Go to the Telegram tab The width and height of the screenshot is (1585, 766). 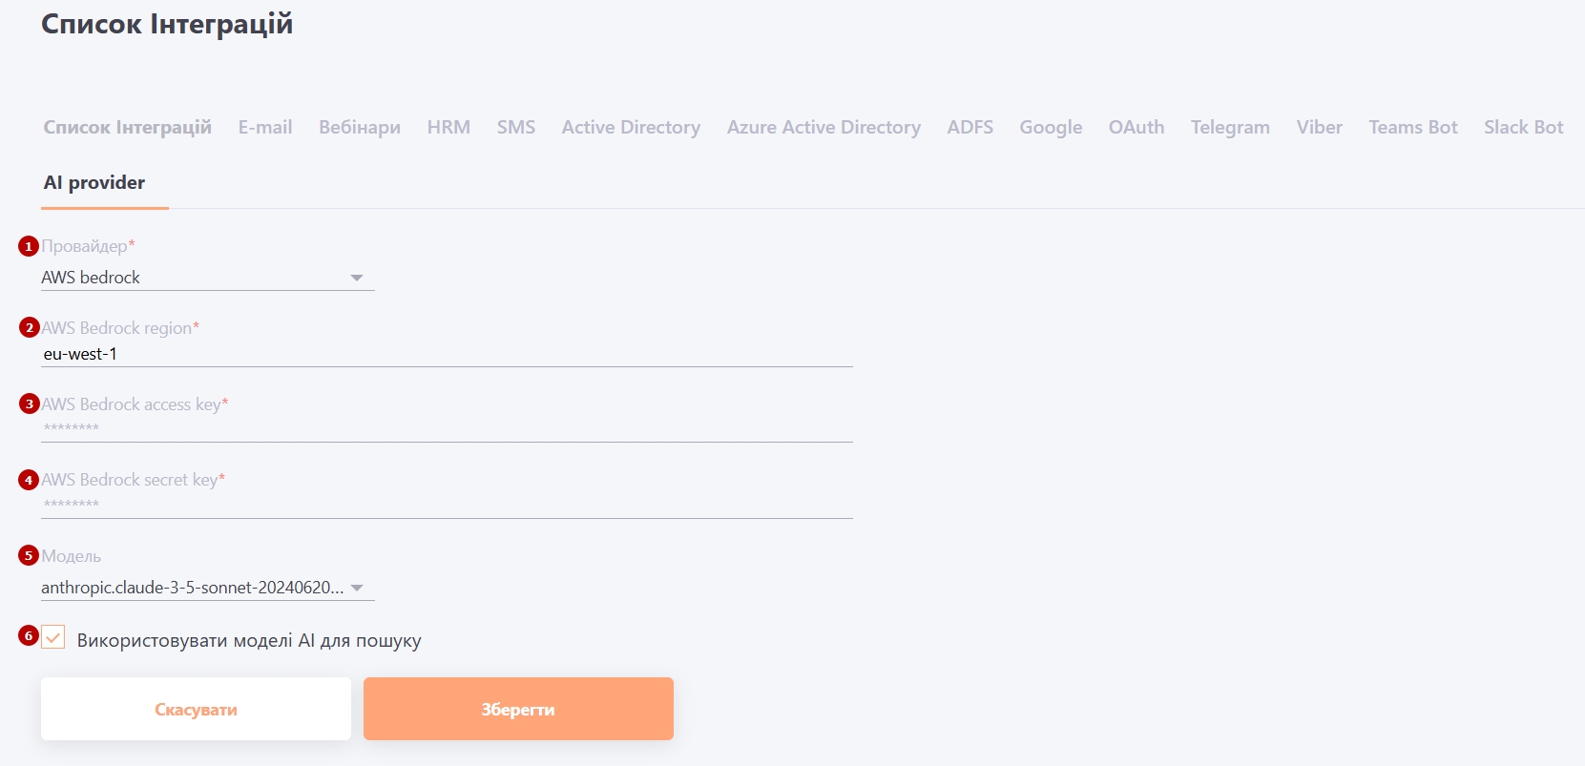click(x=1229, y=128)
